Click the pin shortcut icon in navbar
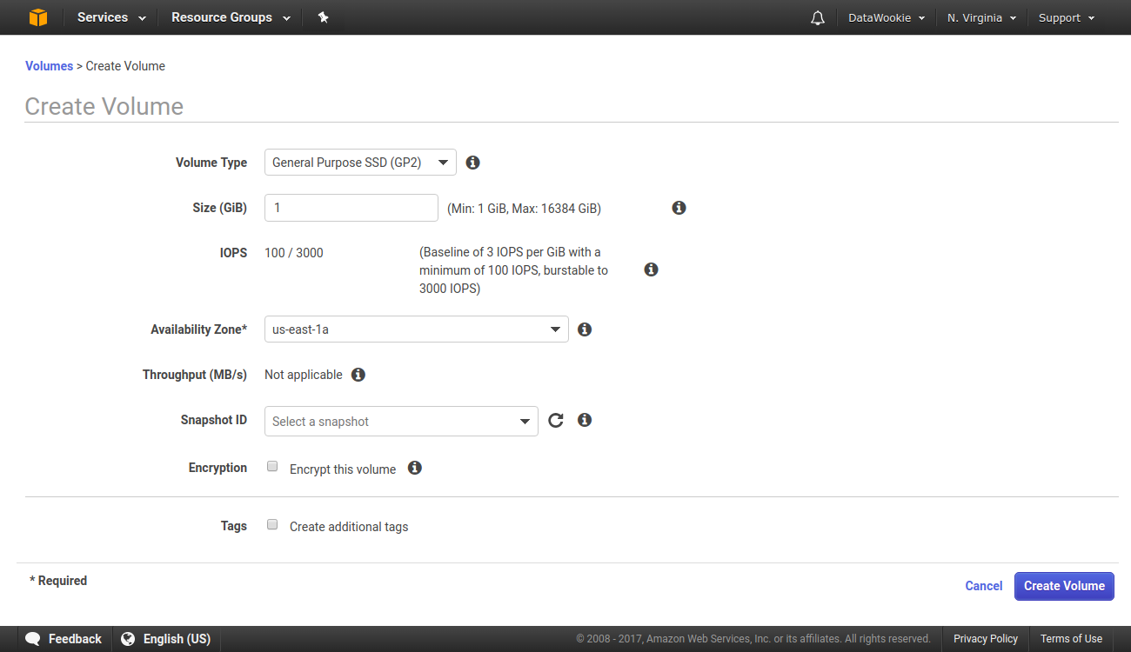 (324, 17)
